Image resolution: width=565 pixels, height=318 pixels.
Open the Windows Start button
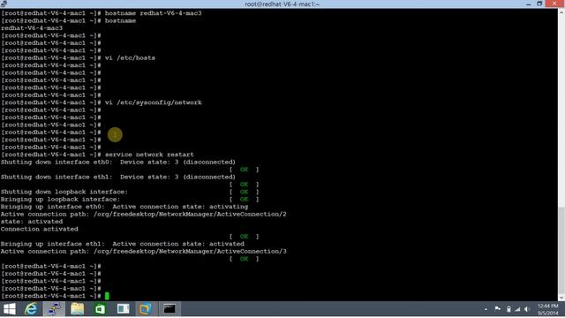point(10,309)
